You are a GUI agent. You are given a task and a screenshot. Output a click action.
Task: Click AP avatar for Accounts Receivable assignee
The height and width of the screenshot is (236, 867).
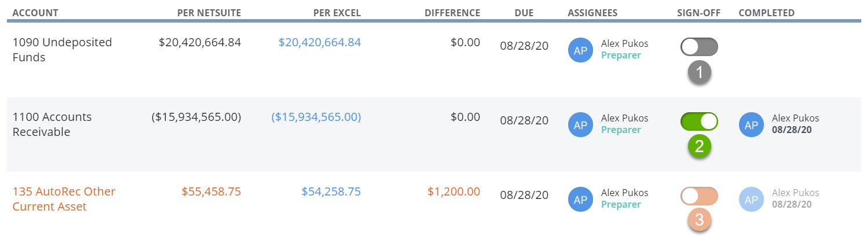(580, 124)
